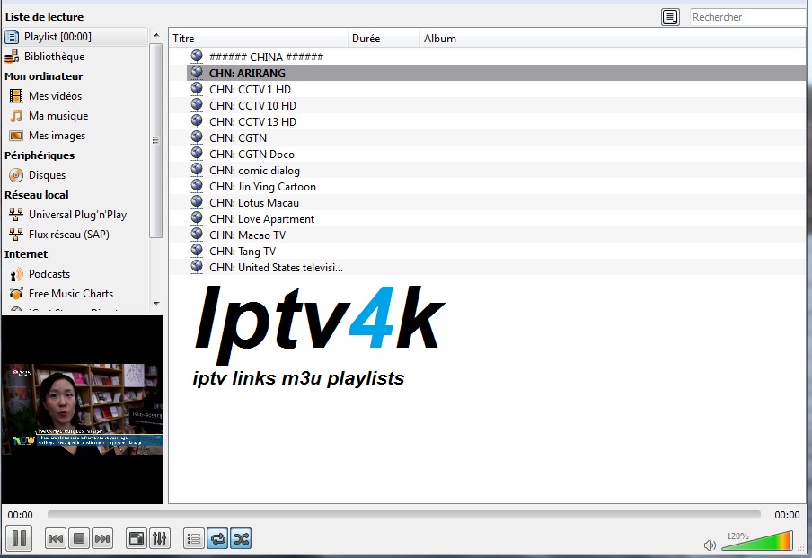Sort by Durée column header
812x558 pixels.
(384, 39)
